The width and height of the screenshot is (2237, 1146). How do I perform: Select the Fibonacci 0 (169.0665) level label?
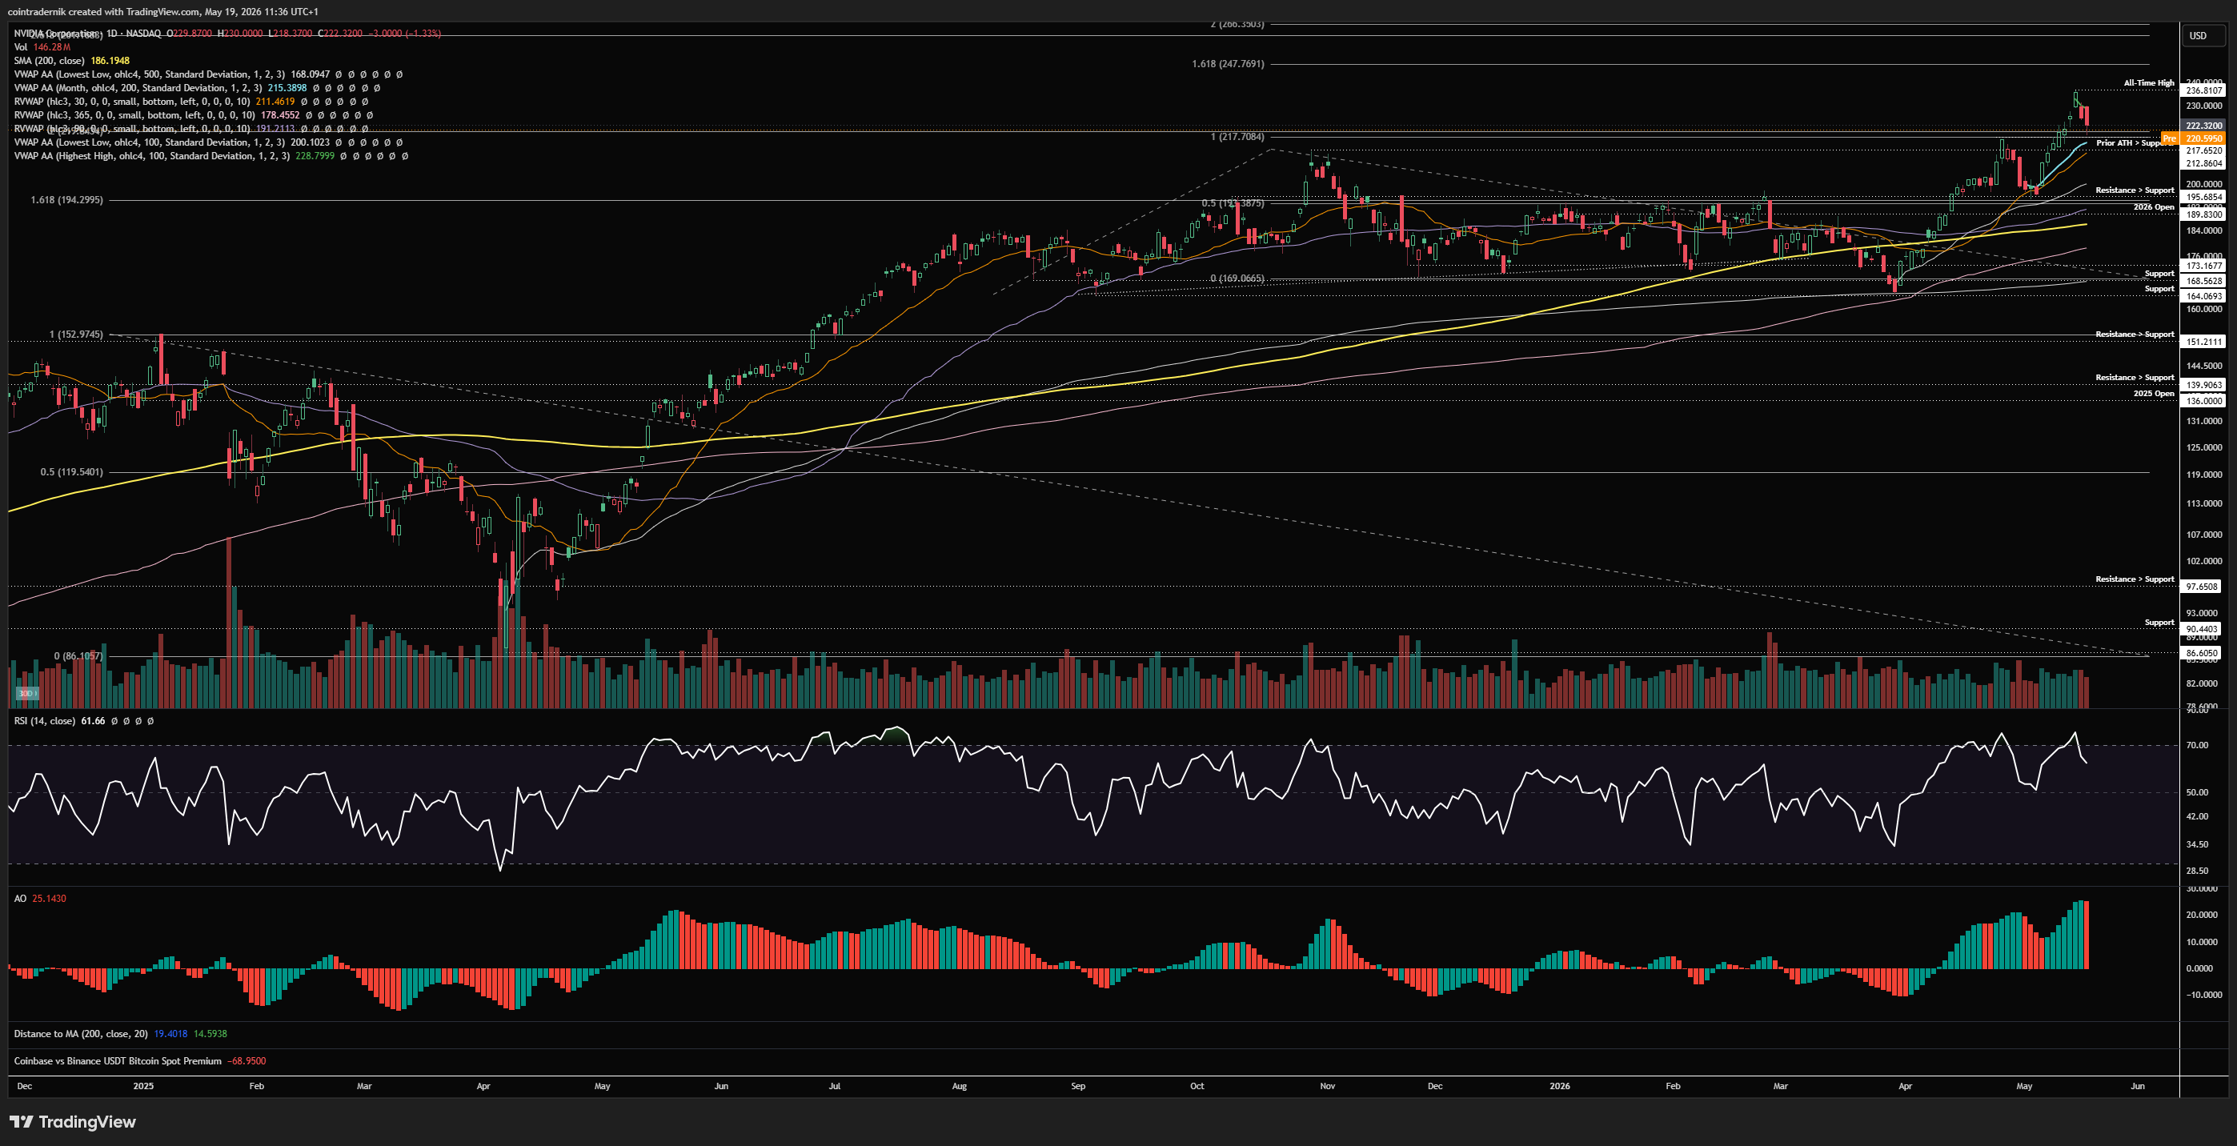pyautogui.click(x=1237, y=278)
